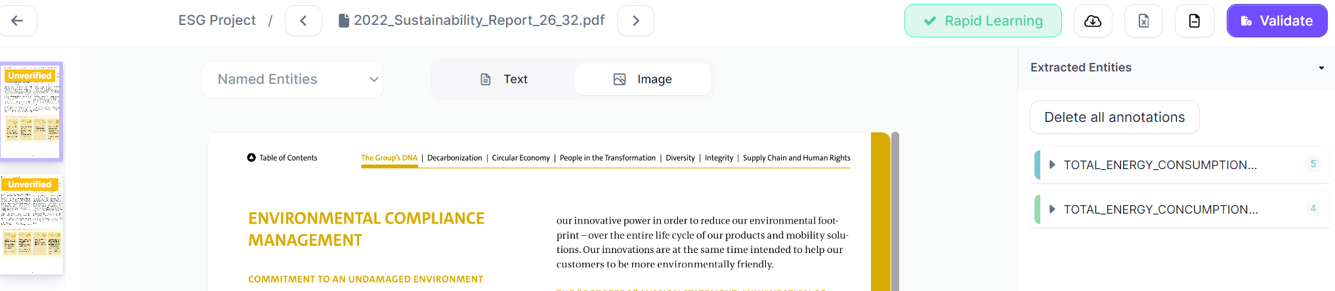Expand the TOTAL_ENERGY_CONSUMPTION entity group
Viewport: 1335px width, 291px height.
coord(1052,165)
